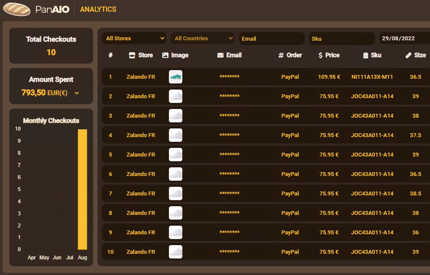Expand the EUR currency chevron

tap(77, 93)
